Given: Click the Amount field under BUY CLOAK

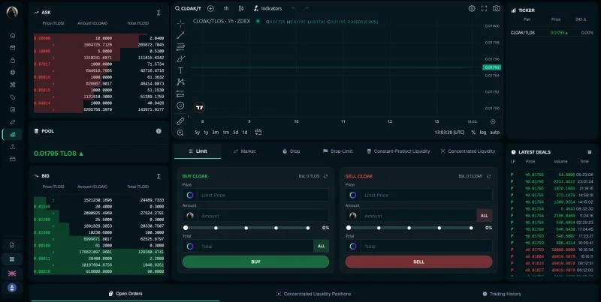Looking at the screenshot, I should click(x=255, y=216).
